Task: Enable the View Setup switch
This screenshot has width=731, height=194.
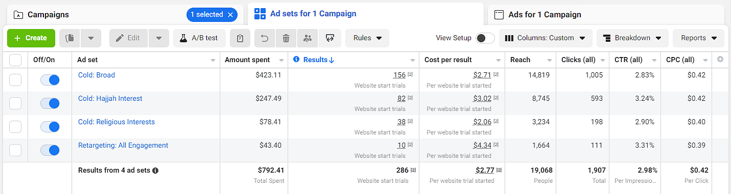Action: (x=485, y=38)
